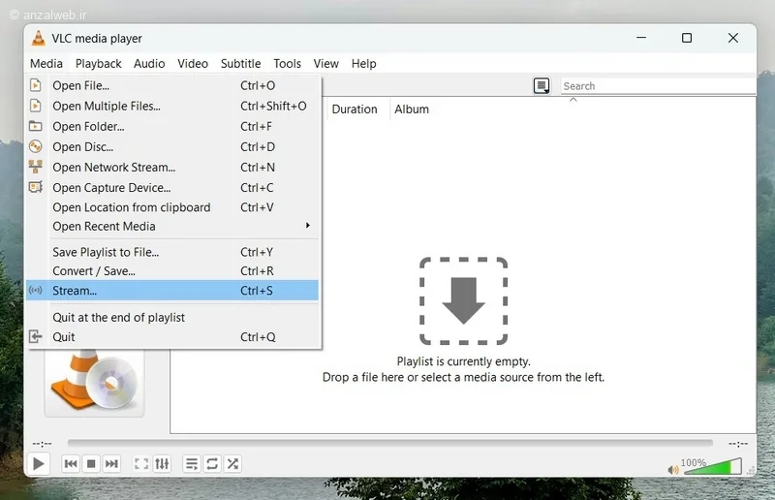Sort playlist by Album column
This screenshot has width=775, height=500.
point(412,109)
